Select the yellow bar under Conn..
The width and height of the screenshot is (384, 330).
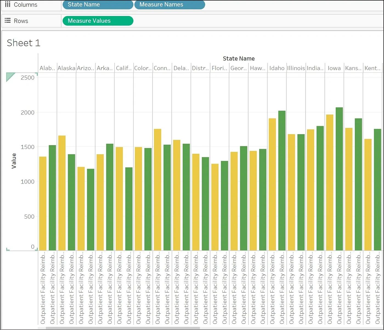click(157, 190)
